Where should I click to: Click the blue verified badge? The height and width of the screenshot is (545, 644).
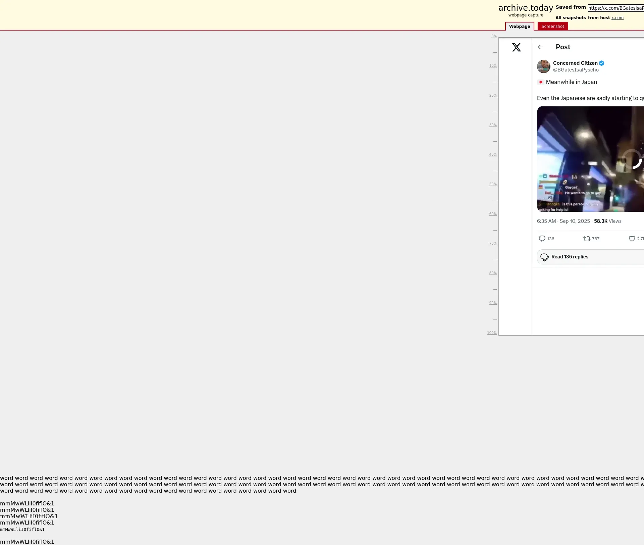[602, 63]
